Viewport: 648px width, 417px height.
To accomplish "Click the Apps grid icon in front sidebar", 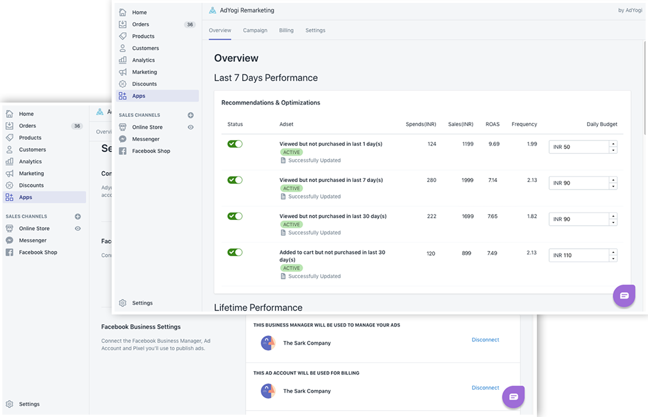I will pyautogui.click(x=123, y=96).
